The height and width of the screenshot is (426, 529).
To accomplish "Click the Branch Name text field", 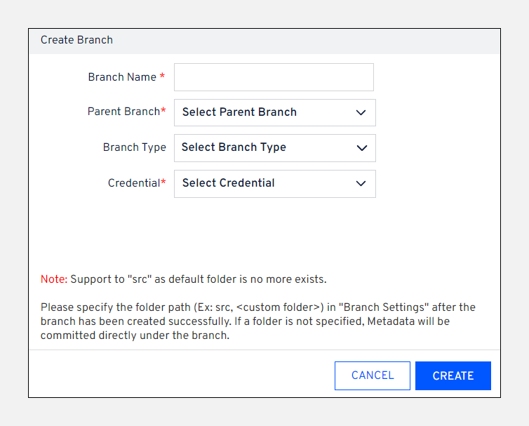I will tap(274, 77).
